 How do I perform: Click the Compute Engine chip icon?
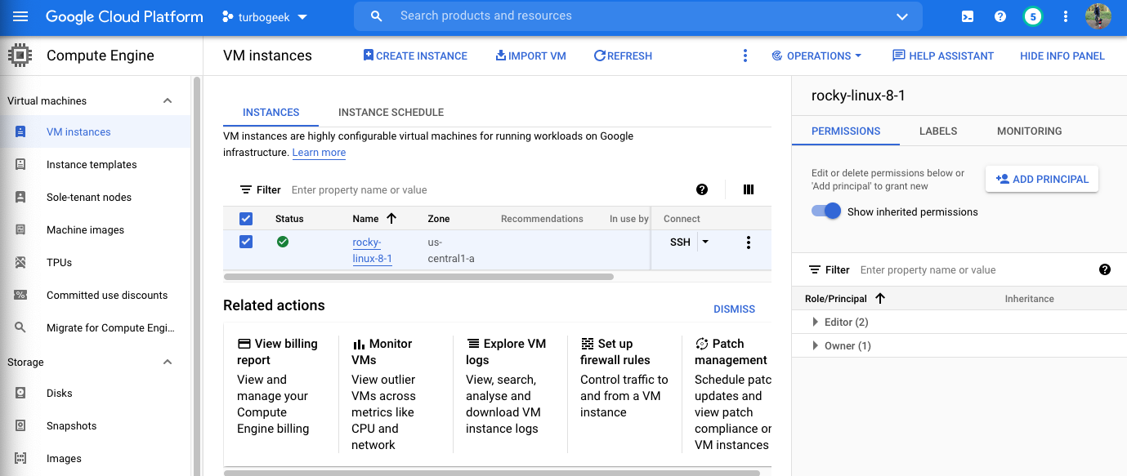20,56
